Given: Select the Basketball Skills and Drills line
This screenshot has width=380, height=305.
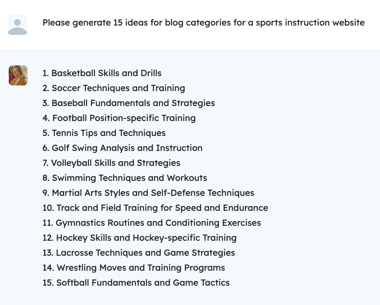Looking at the screenshot, I should pyautogui.click(x=102, y=73).
